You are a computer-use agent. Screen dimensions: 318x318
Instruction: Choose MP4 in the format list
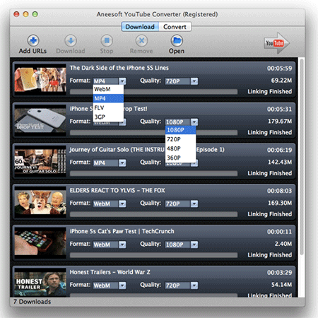tap(108, 98)
